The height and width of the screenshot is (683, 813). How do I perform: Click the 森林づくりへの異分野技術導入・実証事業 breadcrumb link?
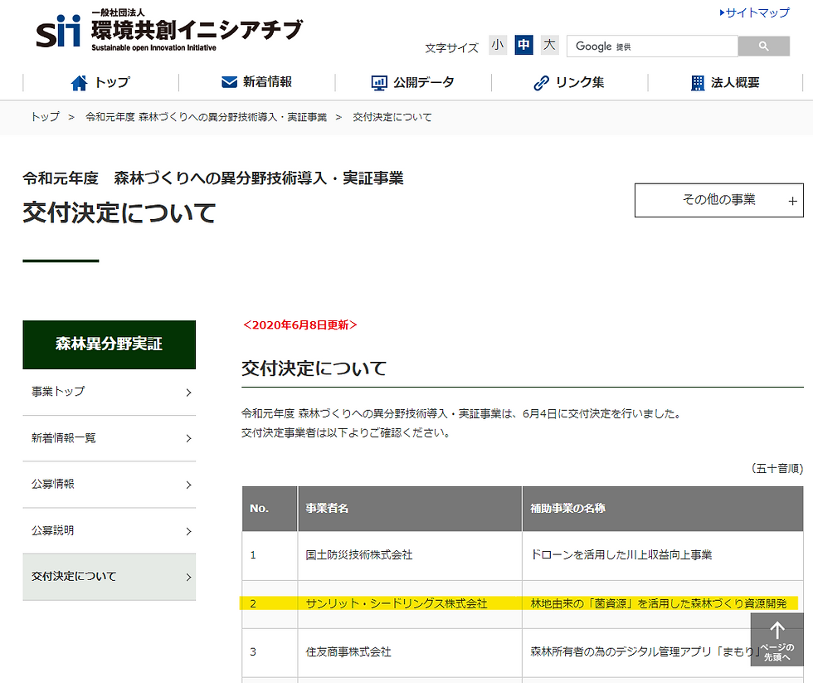coord(207,117)
